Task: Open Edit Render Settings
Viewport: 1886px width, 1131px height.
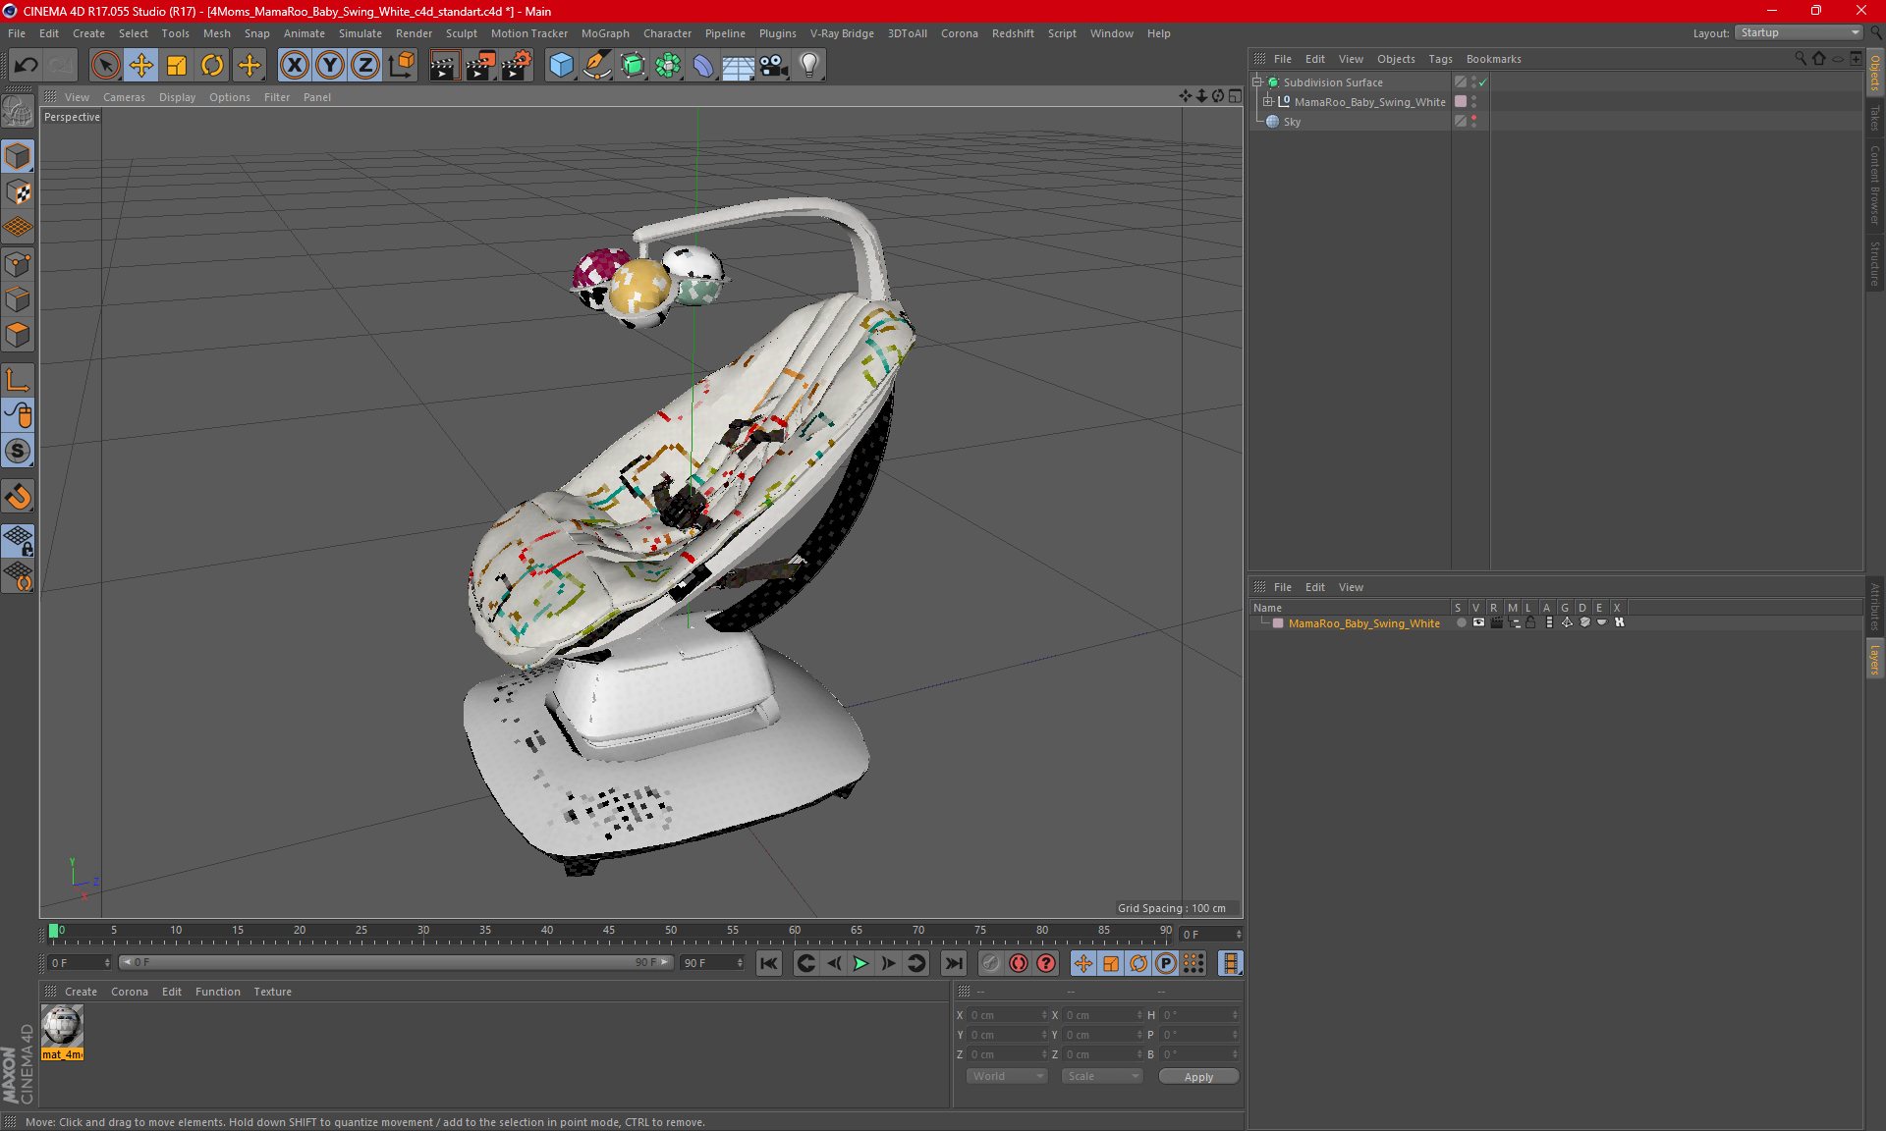Action: tap(517, 65)
